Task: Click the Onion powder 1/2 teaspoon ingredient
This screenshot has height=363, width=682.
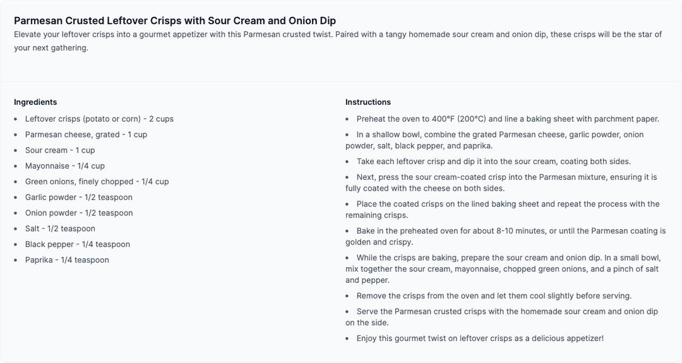Action: coord(79,213)
